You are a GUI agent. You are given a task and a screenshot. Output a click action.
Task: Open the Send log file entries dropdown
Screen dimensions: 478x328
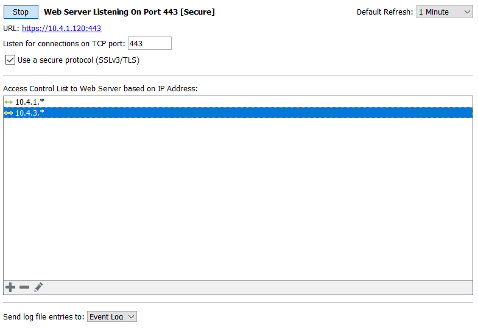pyautogui.click(x=112, y=316)
